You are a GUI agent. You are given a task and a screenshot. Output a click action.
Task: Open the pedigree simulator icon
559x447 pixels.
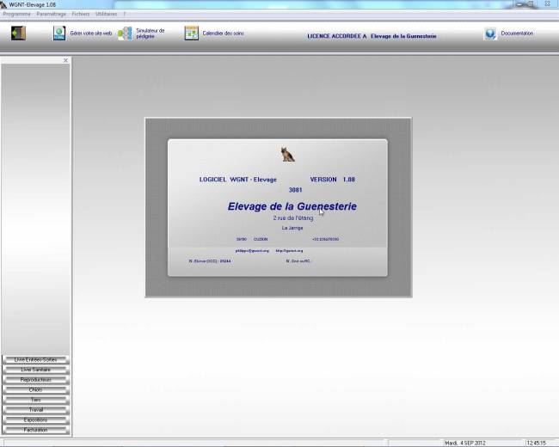click(x=126, y=34)
